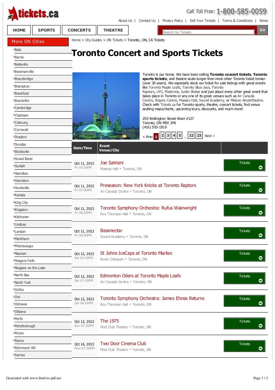Select Oshawa in the city list
Screen dimensions: 275x390
pyautogui.click(x=21, y=304)
